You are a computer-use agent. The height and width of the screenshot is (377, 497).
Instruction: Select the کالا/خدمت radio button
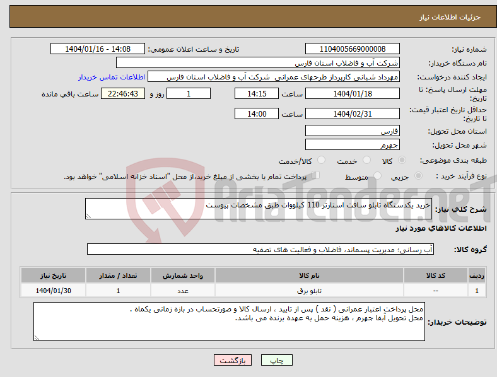point(322,160)
